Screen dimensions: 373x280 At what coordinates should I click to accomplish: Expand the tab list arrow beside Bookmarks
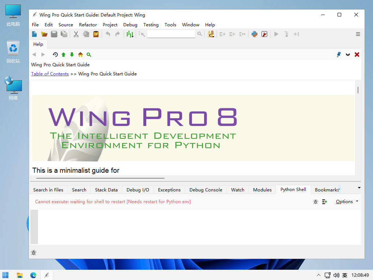tap(359, 188)
